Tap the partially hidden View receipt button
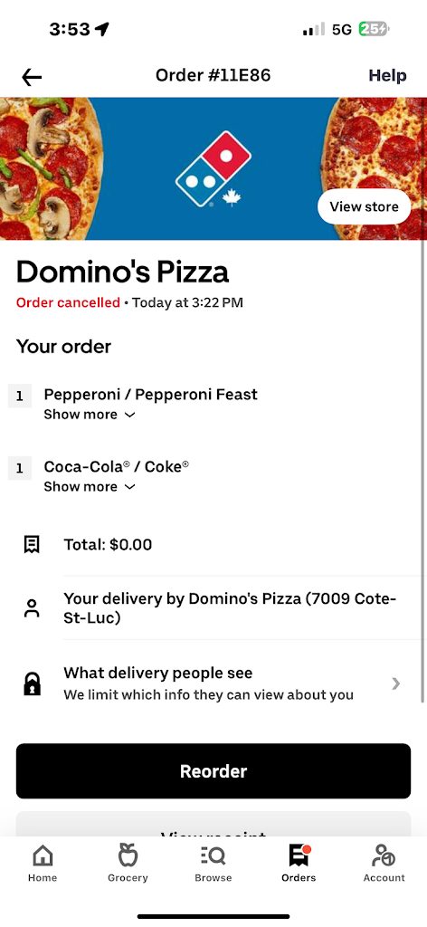This screenshot has height=927, width=427. 213,824
